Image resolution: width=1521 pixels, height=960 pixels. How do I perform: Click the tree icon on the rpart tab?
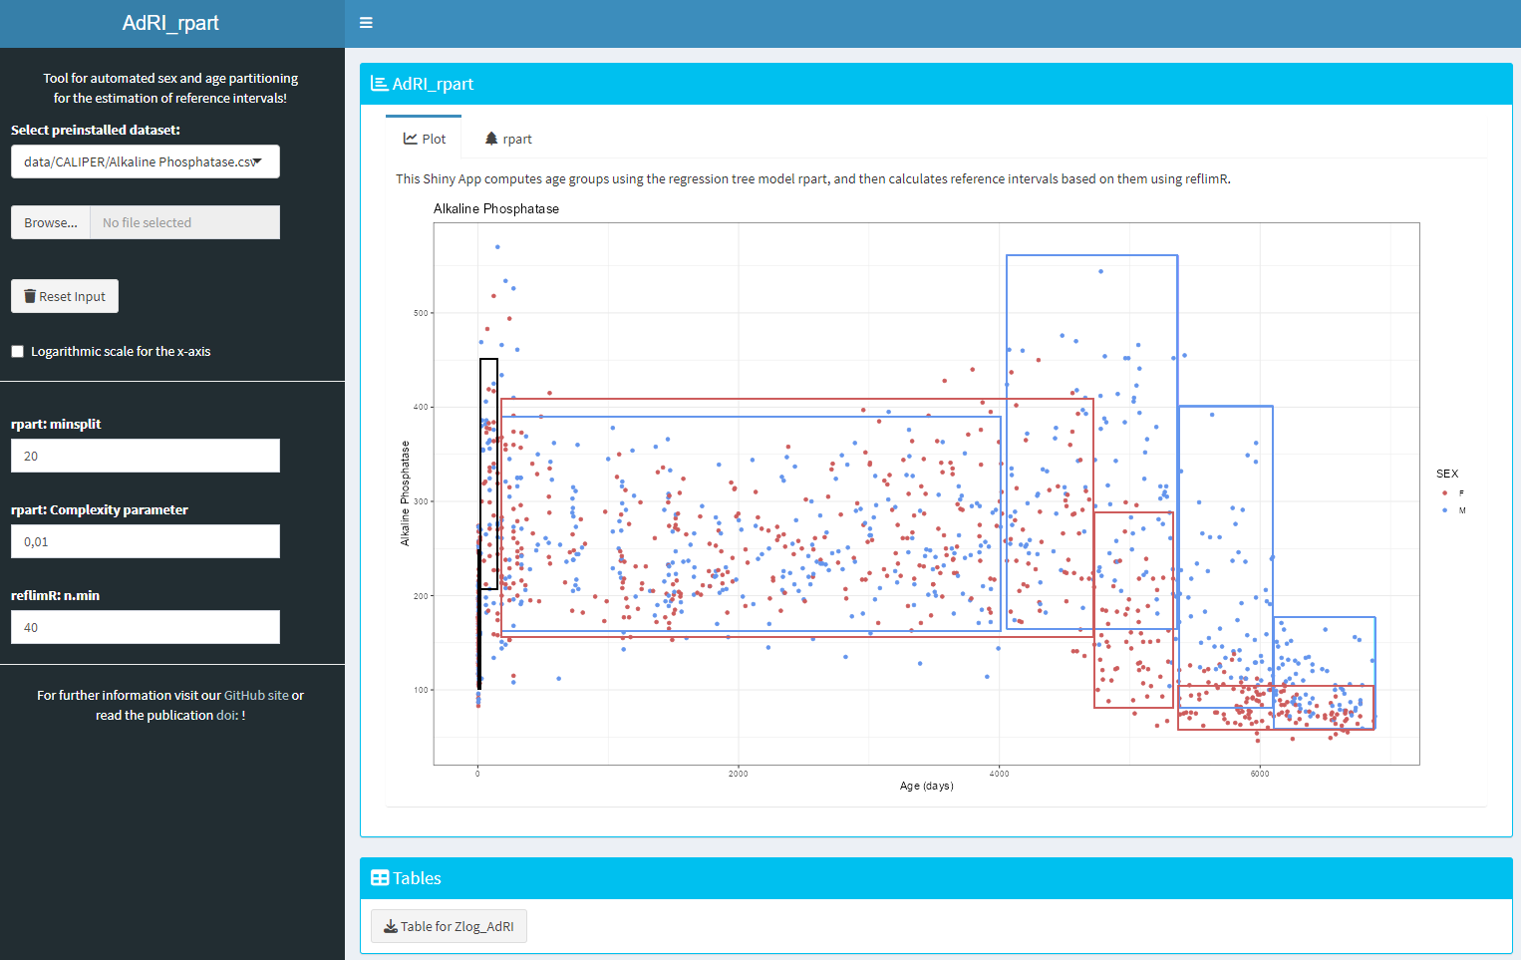coord(491,139)
